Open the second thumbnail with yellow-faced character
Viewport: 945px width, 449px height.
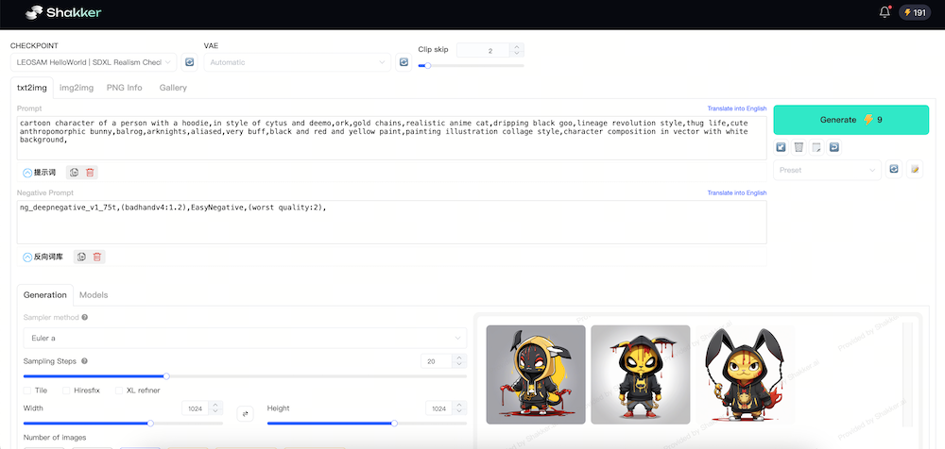coord(640,374)
